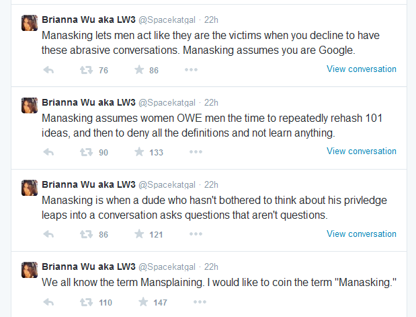Retweet the tweet with 90 retweets
Screen dimensions: 416x317
coord(86,152)
